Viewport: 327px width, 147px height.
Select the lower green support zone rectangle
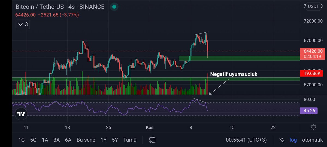click(x=156, y=79)
